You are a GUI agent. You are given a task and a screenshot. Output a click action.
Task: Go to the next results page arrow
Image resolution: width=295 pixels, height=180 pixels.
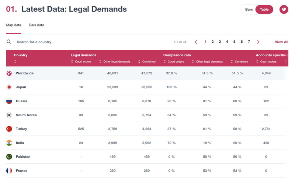[x=258, y=42]
